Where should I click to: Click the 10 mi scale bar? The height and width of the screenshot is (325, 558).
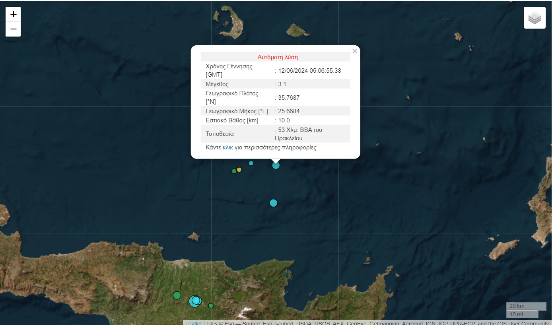pyautogui.click(x=522, y=314)
